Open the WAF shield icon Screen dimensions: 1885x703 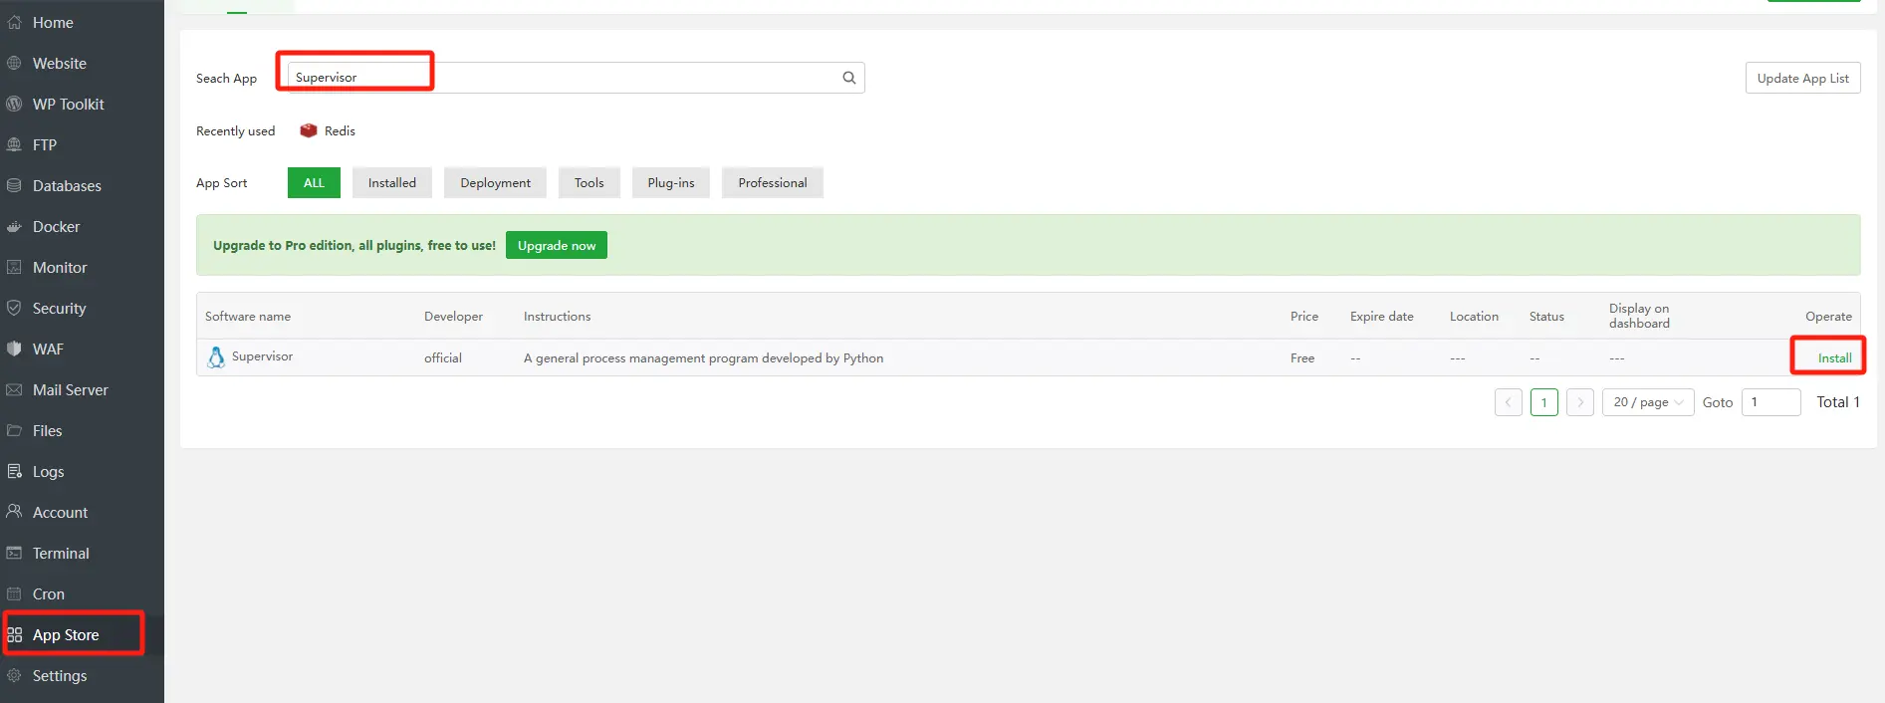coord(14,349)
